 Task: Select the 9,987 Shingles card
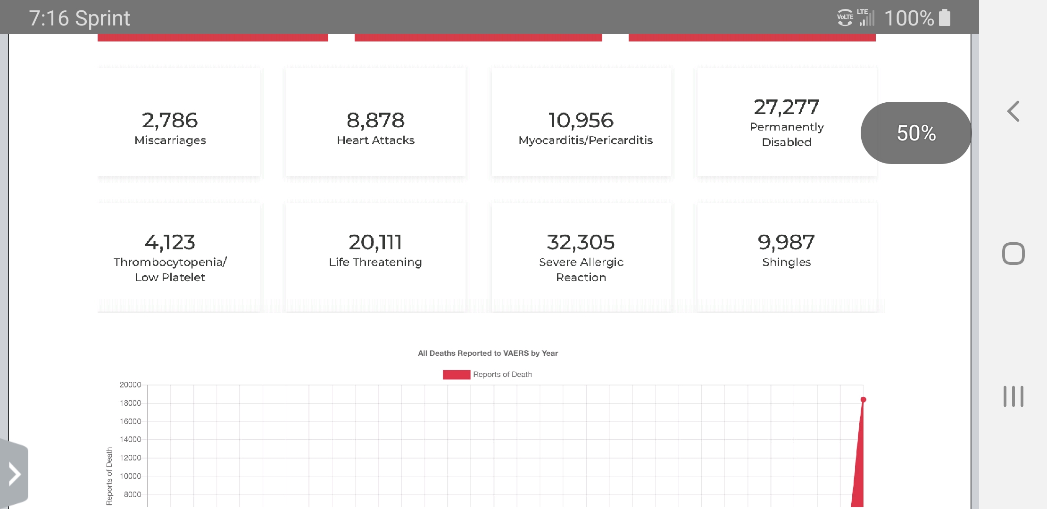787,257
